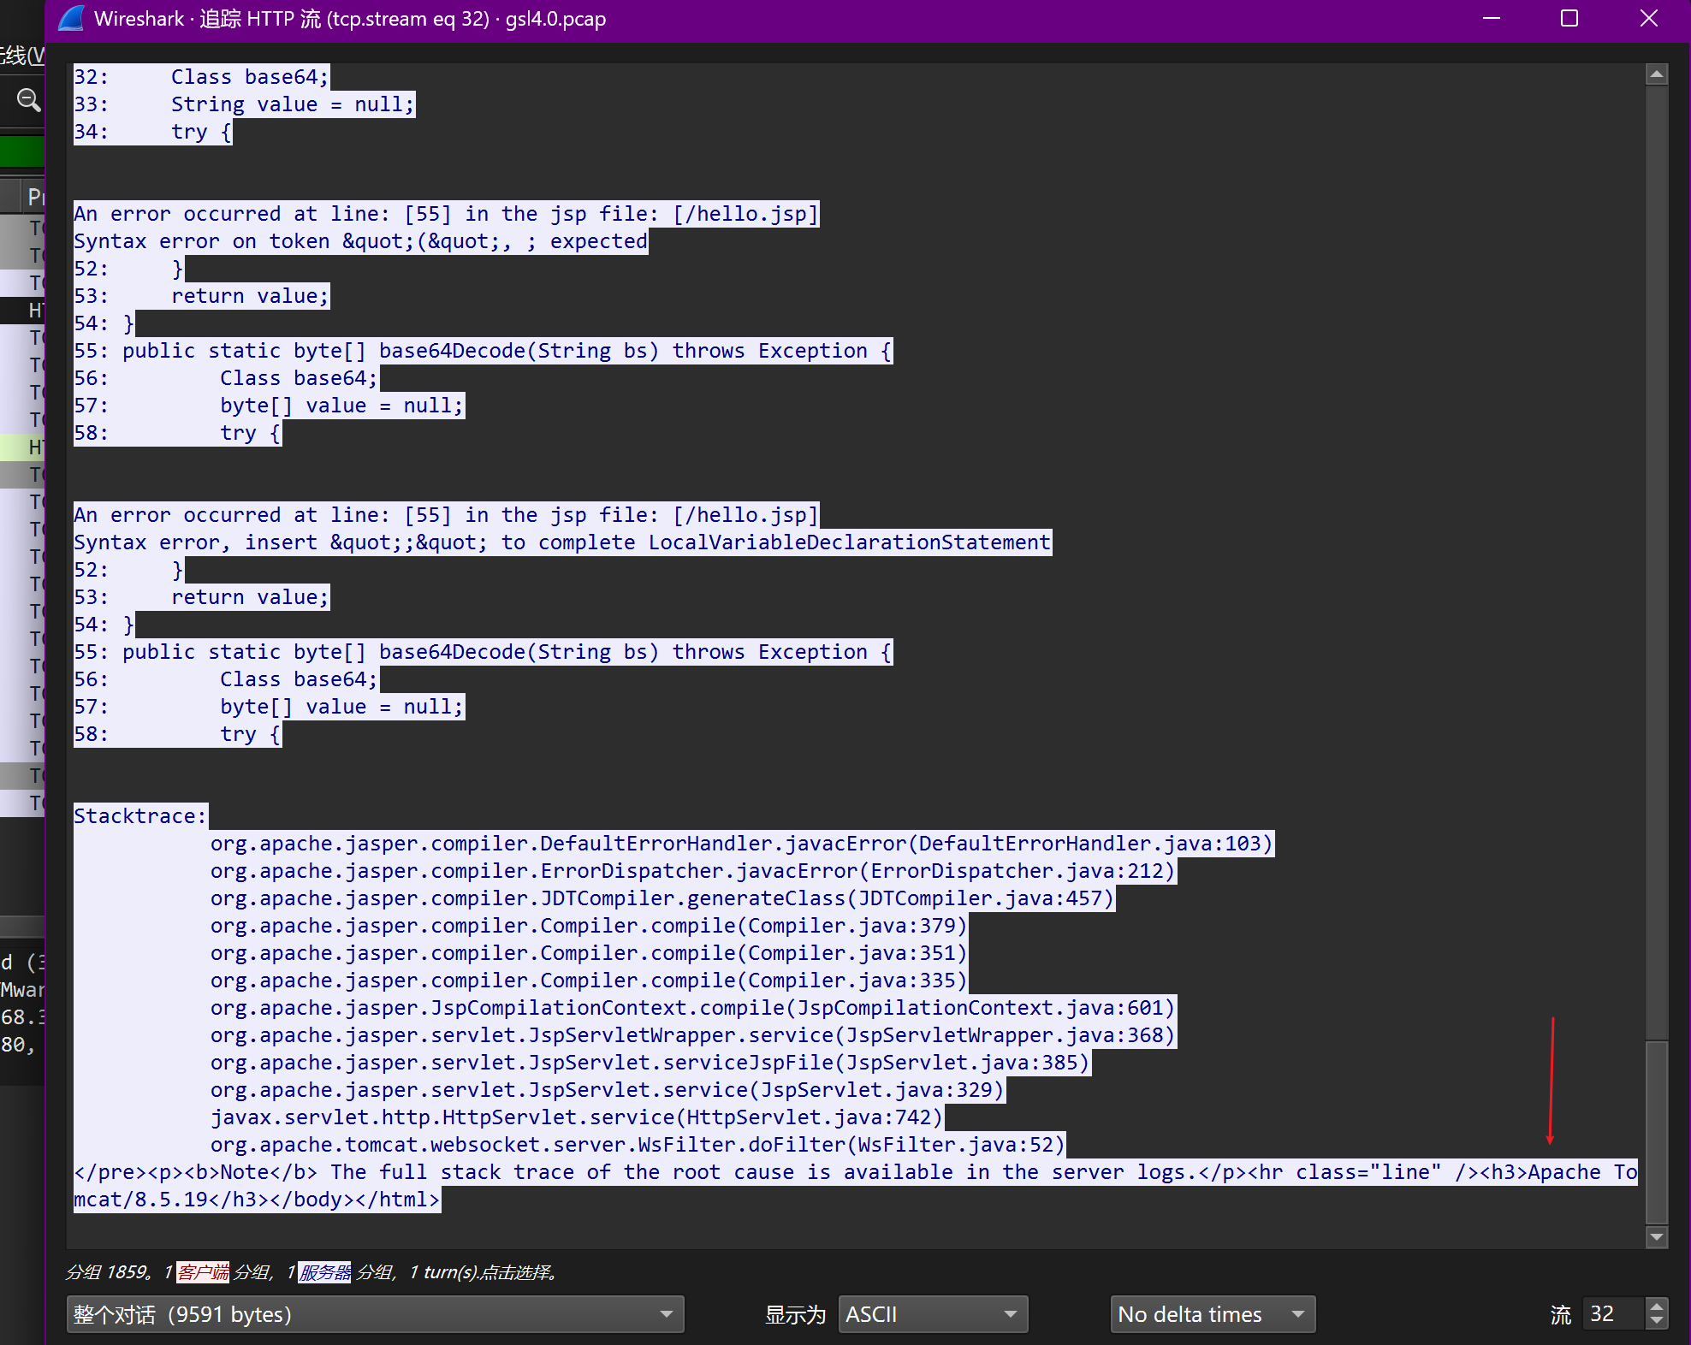The height and width of the screenshot is (1345, 1691).
Task: Open the ASCII display format dropdown
Action: coord(932,1314)
